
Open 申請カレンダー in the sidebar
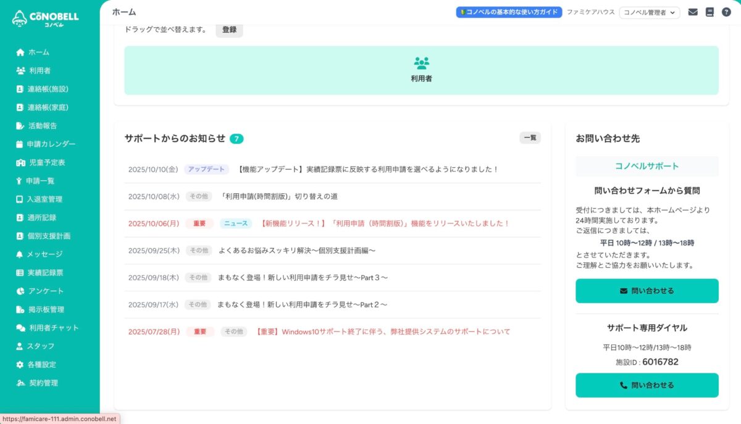coord(51,144)
